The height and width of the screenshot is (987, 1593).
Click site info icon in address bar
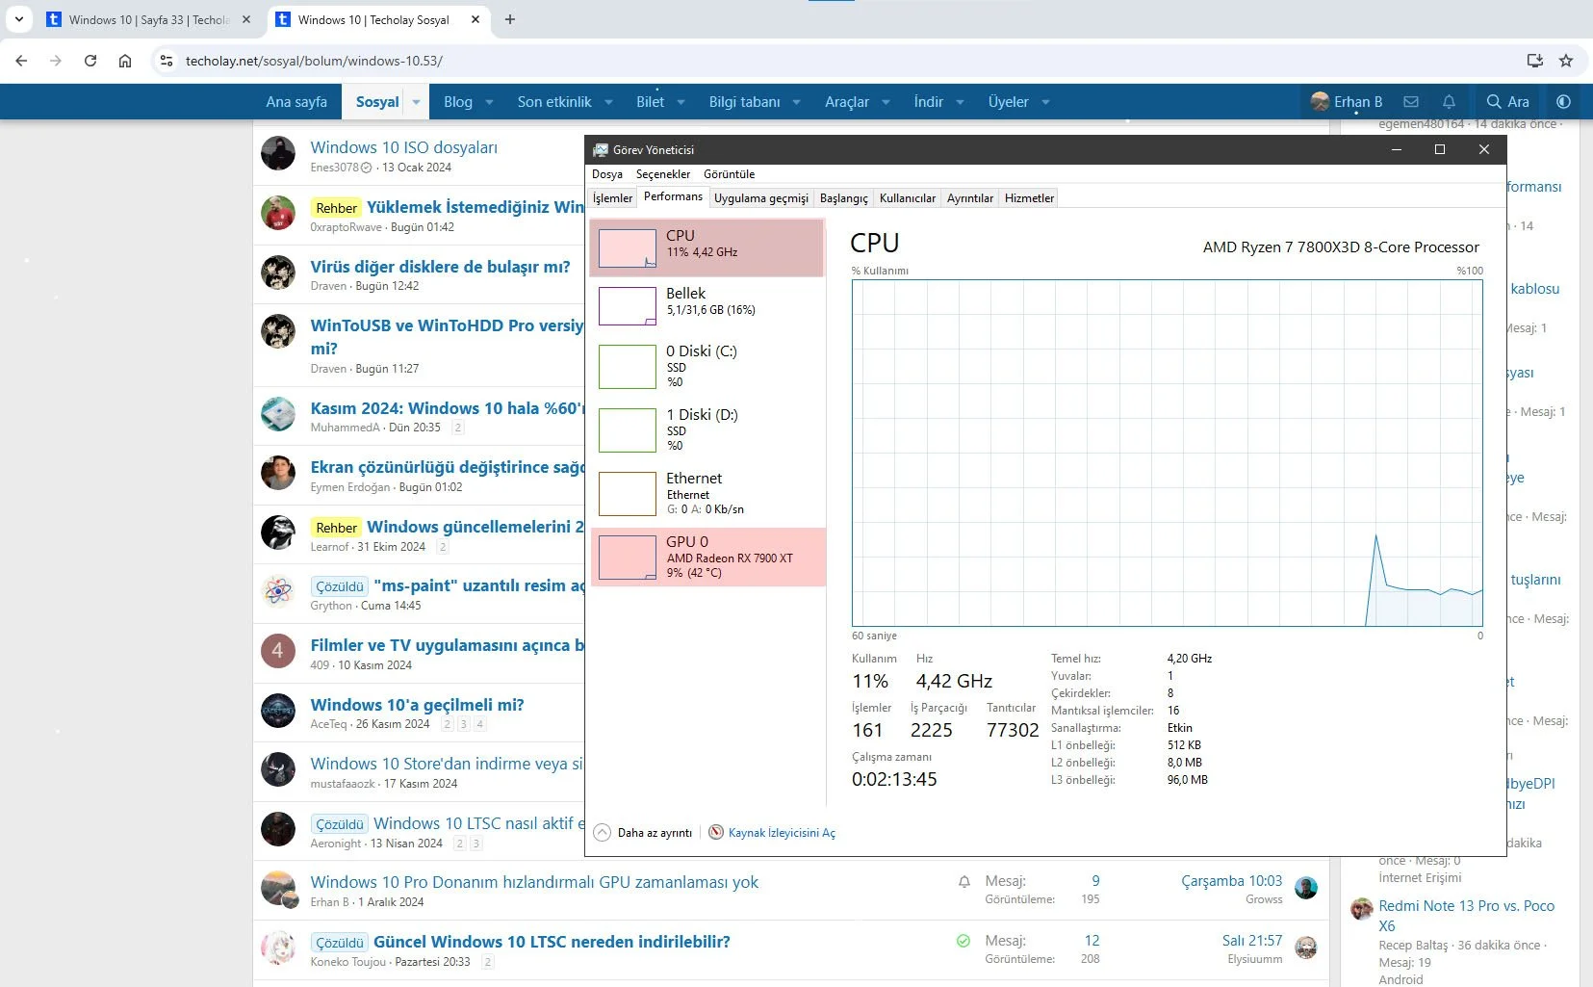(x=167, y=61)
